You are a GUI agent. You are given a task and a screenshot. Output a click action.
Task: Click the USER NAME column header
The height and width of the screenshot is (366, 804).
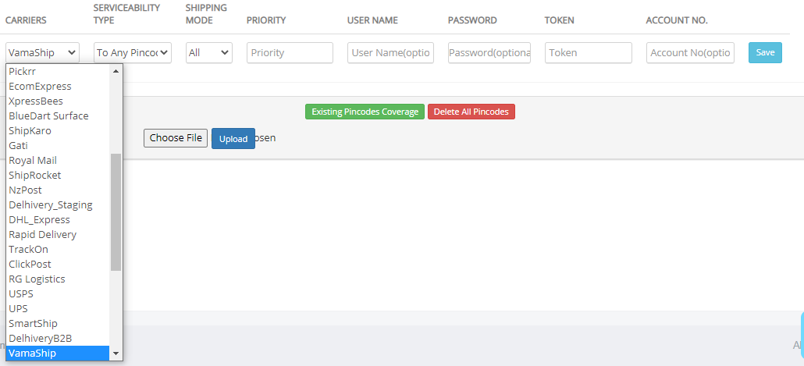pos(372,20)
